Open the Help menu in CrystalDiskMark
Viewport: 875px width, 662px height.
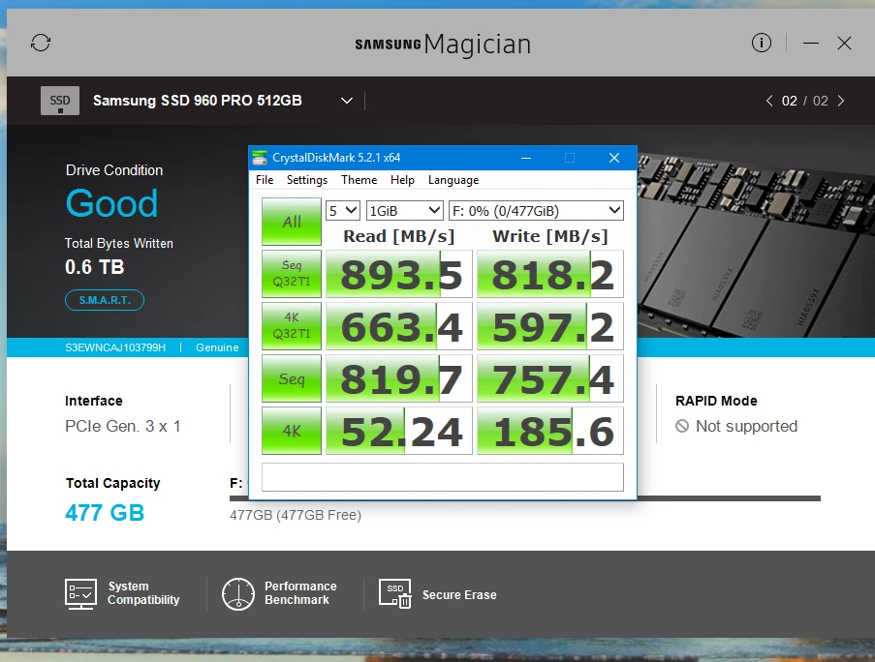tap(402, 180)
